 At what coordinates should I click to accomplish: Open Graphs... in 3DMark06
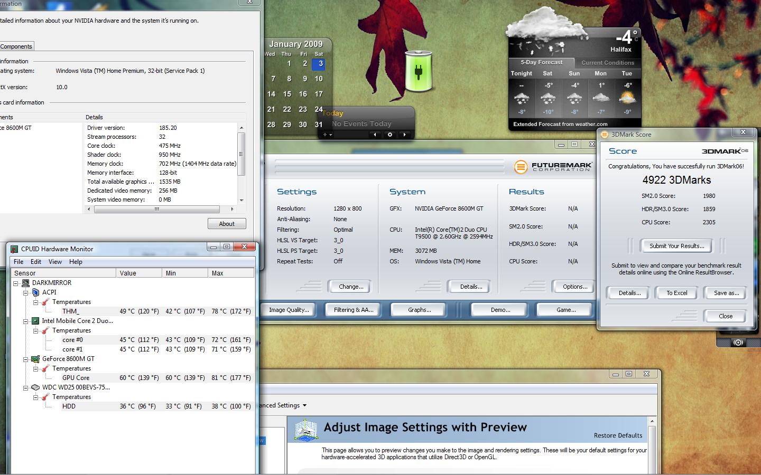click(419, 310)
